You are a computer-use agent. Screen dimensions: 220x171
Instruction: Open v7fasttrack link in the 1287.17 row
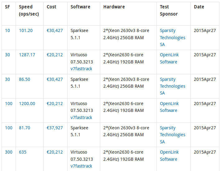(x=82, y=69)
